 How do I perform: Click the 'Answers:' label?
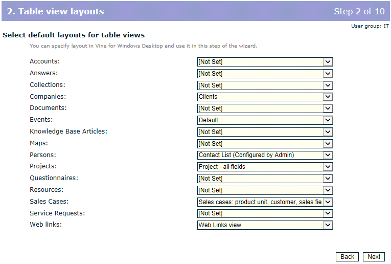click(x=43, y=73)
